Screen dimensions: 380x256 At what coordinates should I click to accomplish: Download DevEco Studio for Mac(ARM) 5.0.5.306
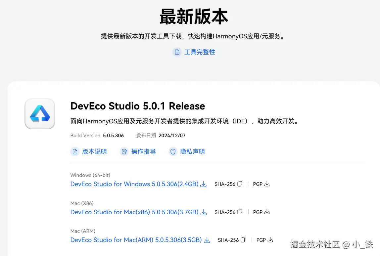pos(136,240)
